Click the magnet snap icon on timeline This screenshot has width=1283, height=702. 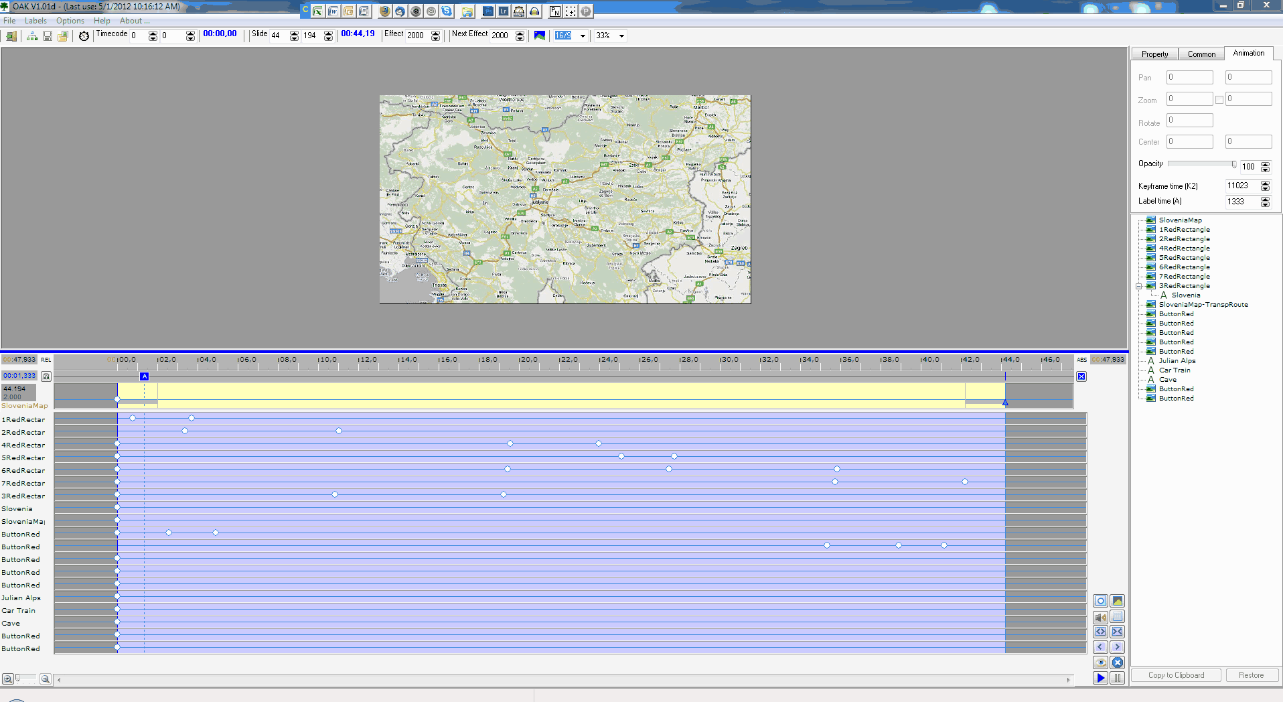coord(46,376)
